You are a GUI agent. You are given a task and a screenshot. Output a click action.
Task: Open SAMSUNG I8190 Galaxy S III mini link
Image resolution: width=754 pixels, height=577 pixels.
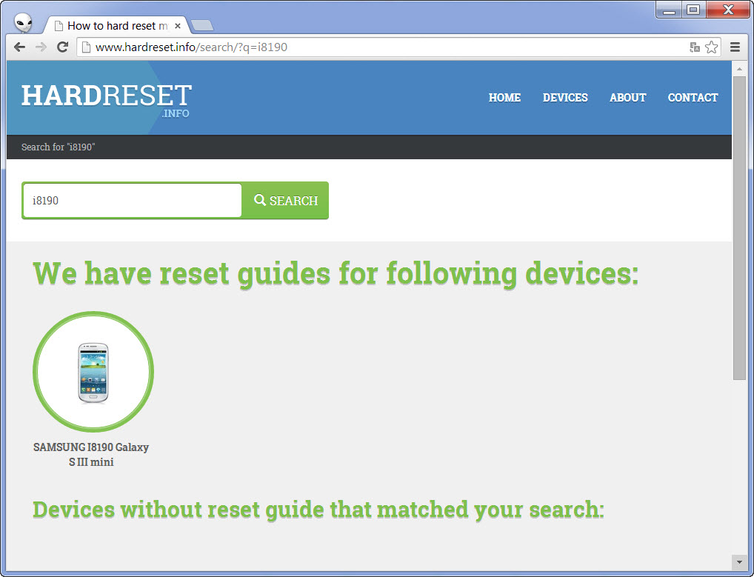(91, 455)
